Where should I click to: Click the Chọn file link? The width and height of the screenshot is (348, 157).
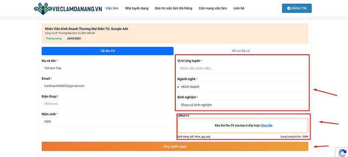[x=267, y=126]
